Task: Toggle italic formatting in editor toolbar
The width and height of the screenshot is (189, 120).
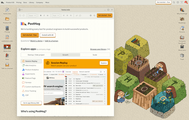Action: click(x=44, y=15)
